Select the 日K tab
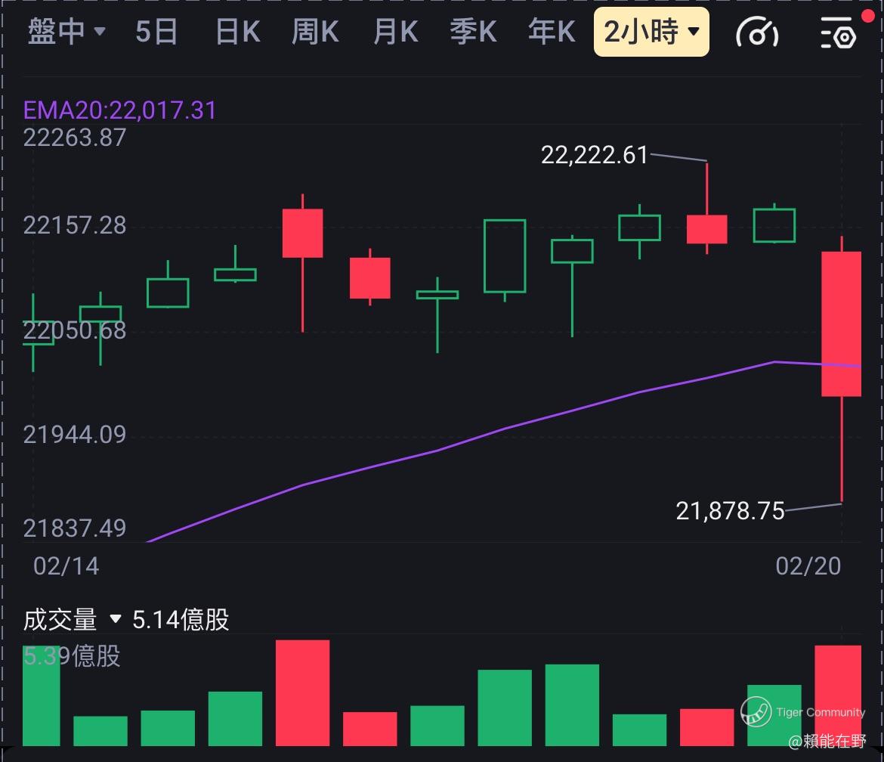884x762 pixels. pos(237,33)
